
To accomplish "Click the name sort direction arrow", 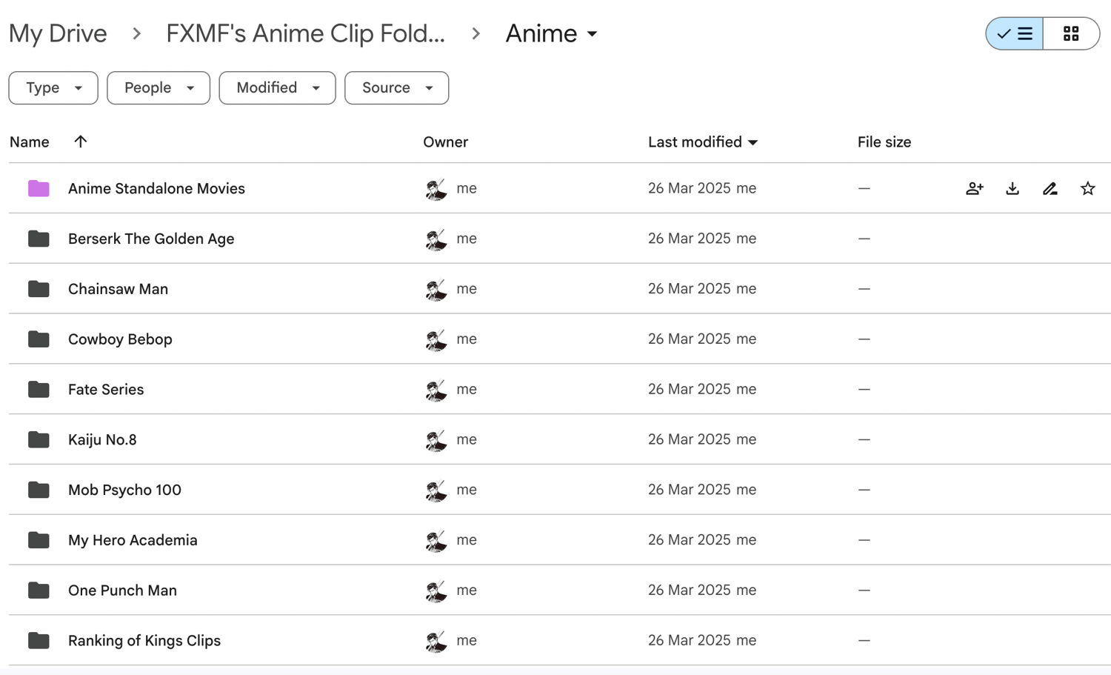I will click(80, 142).
